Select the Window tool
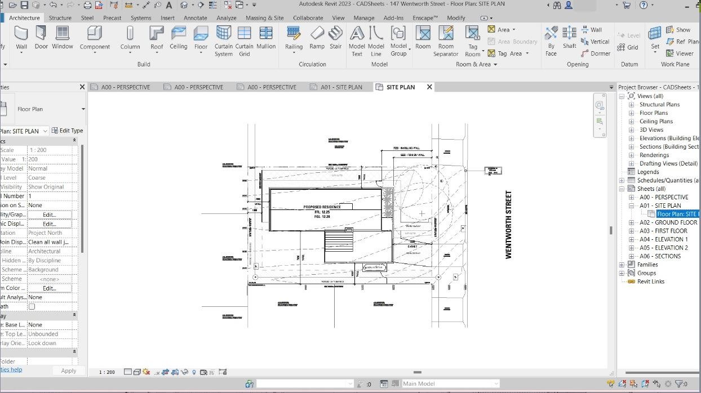Image resolution: width=701 pixels, height=393 pixels. (x=63, y=38)
